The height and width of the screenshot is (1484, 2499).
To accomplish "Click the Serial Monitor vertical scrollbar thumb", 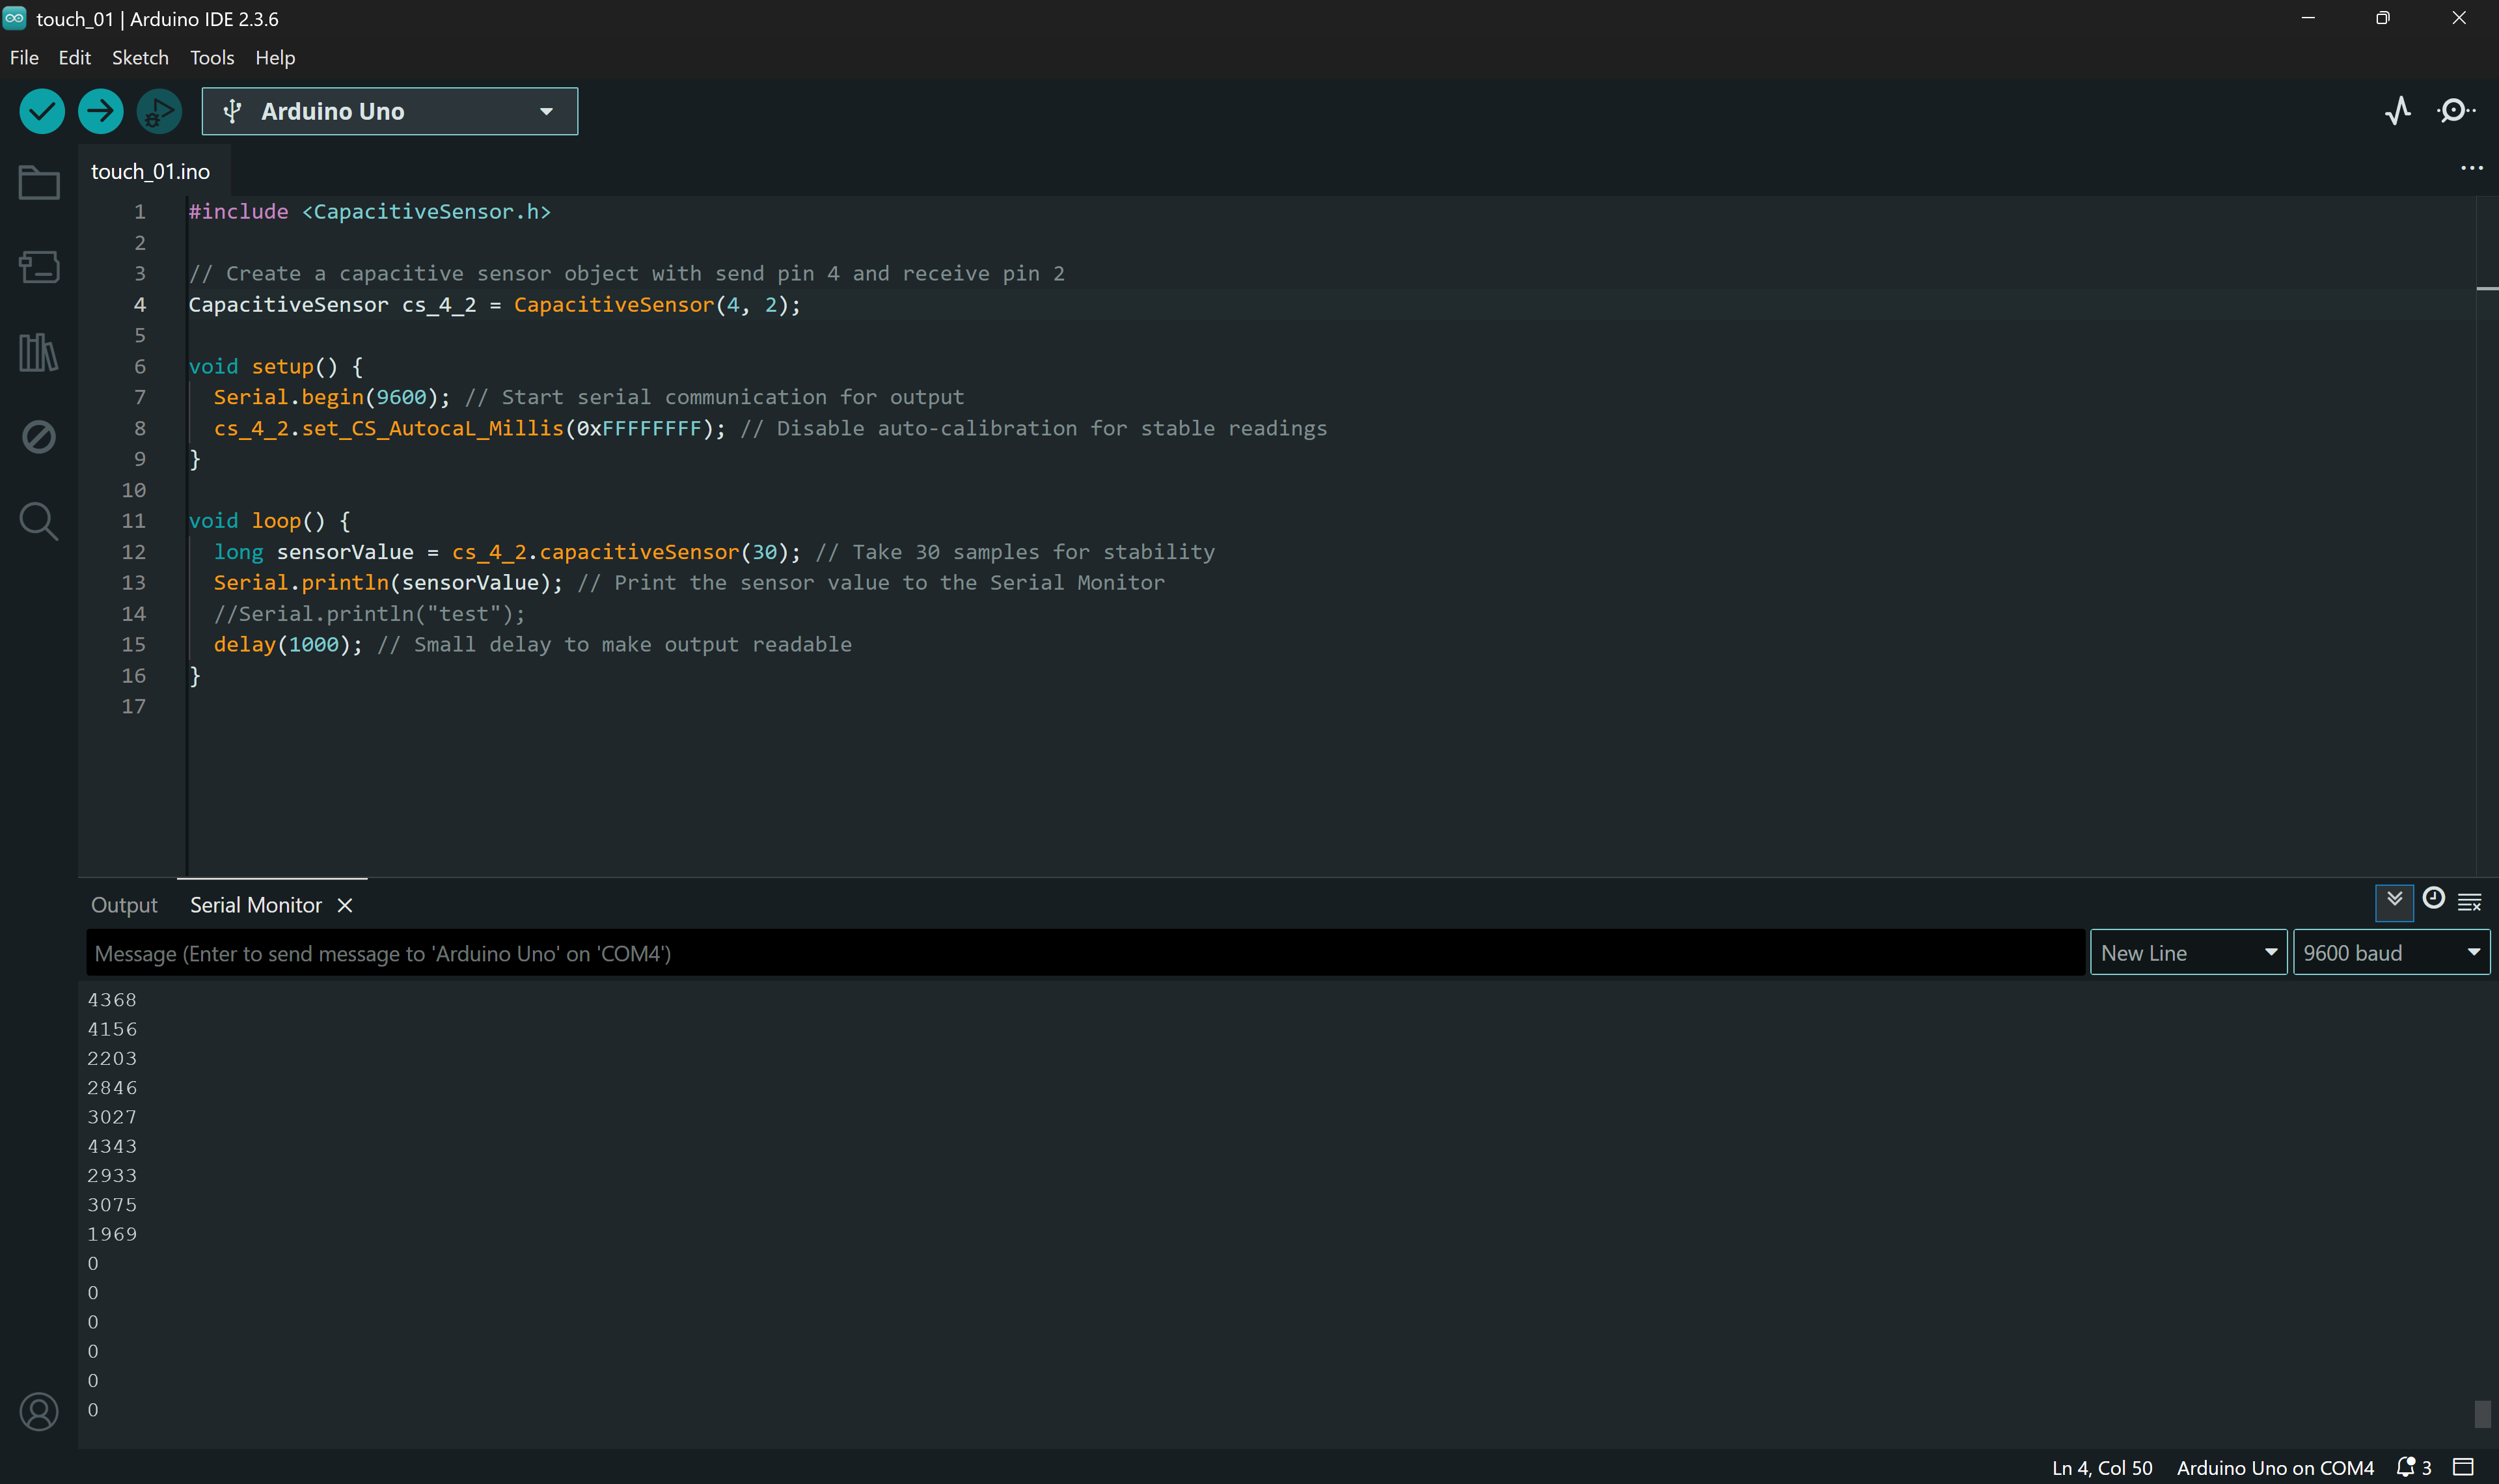I will pos(2482,1413).
